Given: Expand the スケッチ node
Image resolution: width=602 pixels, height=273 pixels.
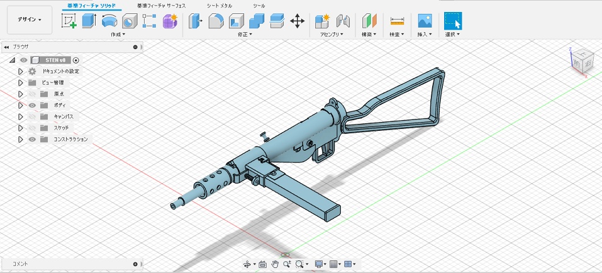Looking at the screenshot, I should tap(21, 128).
